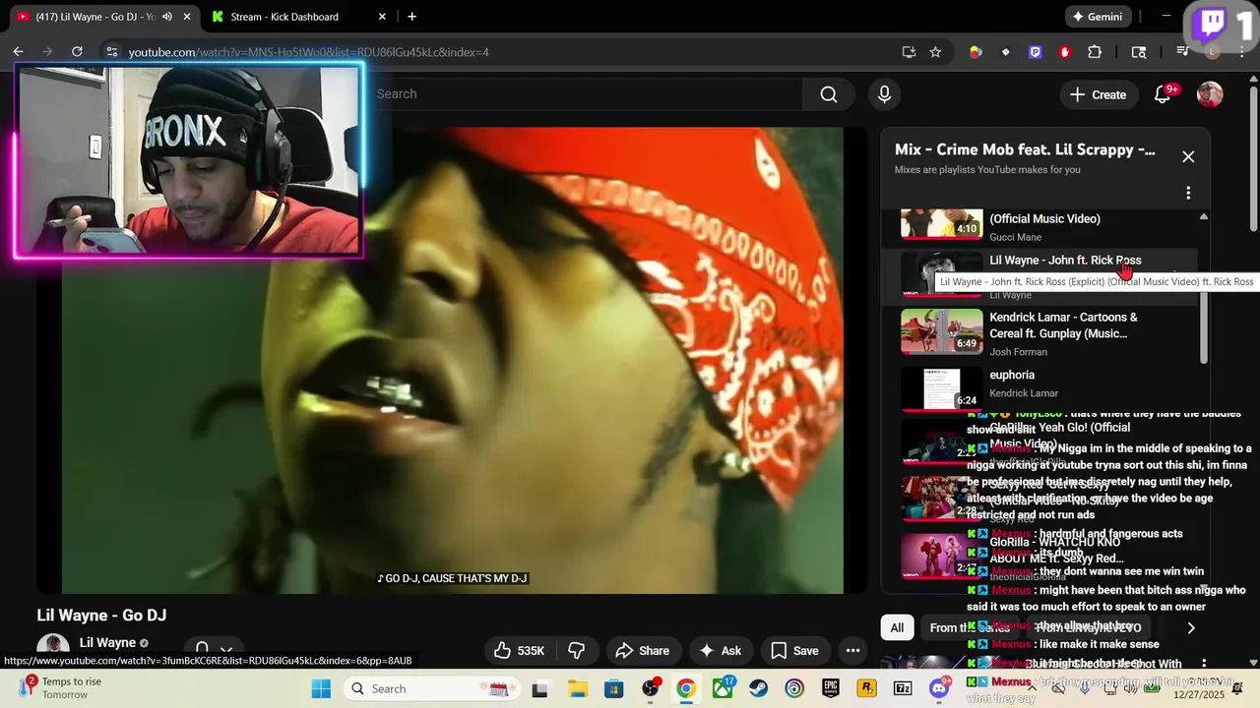Click the Ask button

pos(720,650)
